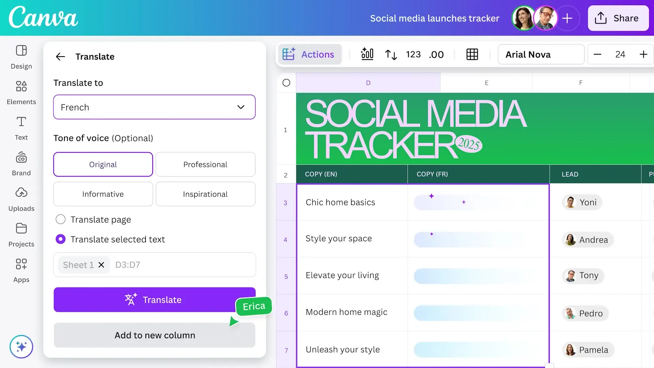Click the Canva AI sparkle assistant button
The width and height of the screenshot is (654, 368).
click(21, 347)
